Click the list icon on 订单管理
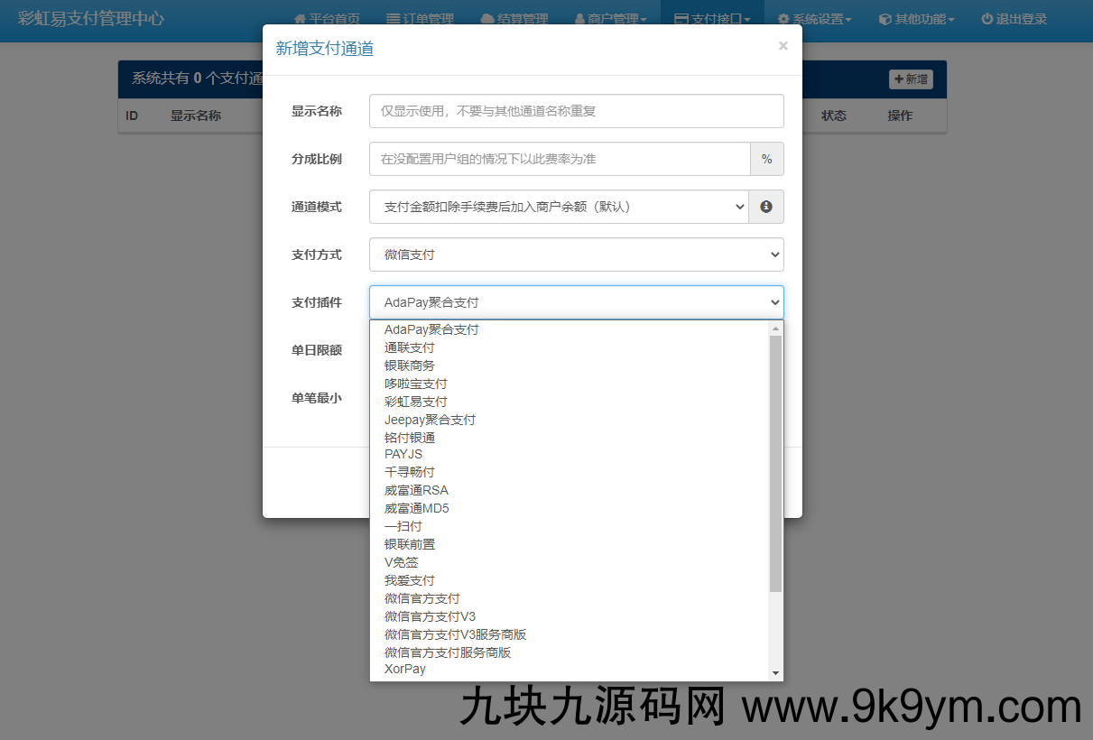This screenshot has width=1093, height=740. [394, 17]
